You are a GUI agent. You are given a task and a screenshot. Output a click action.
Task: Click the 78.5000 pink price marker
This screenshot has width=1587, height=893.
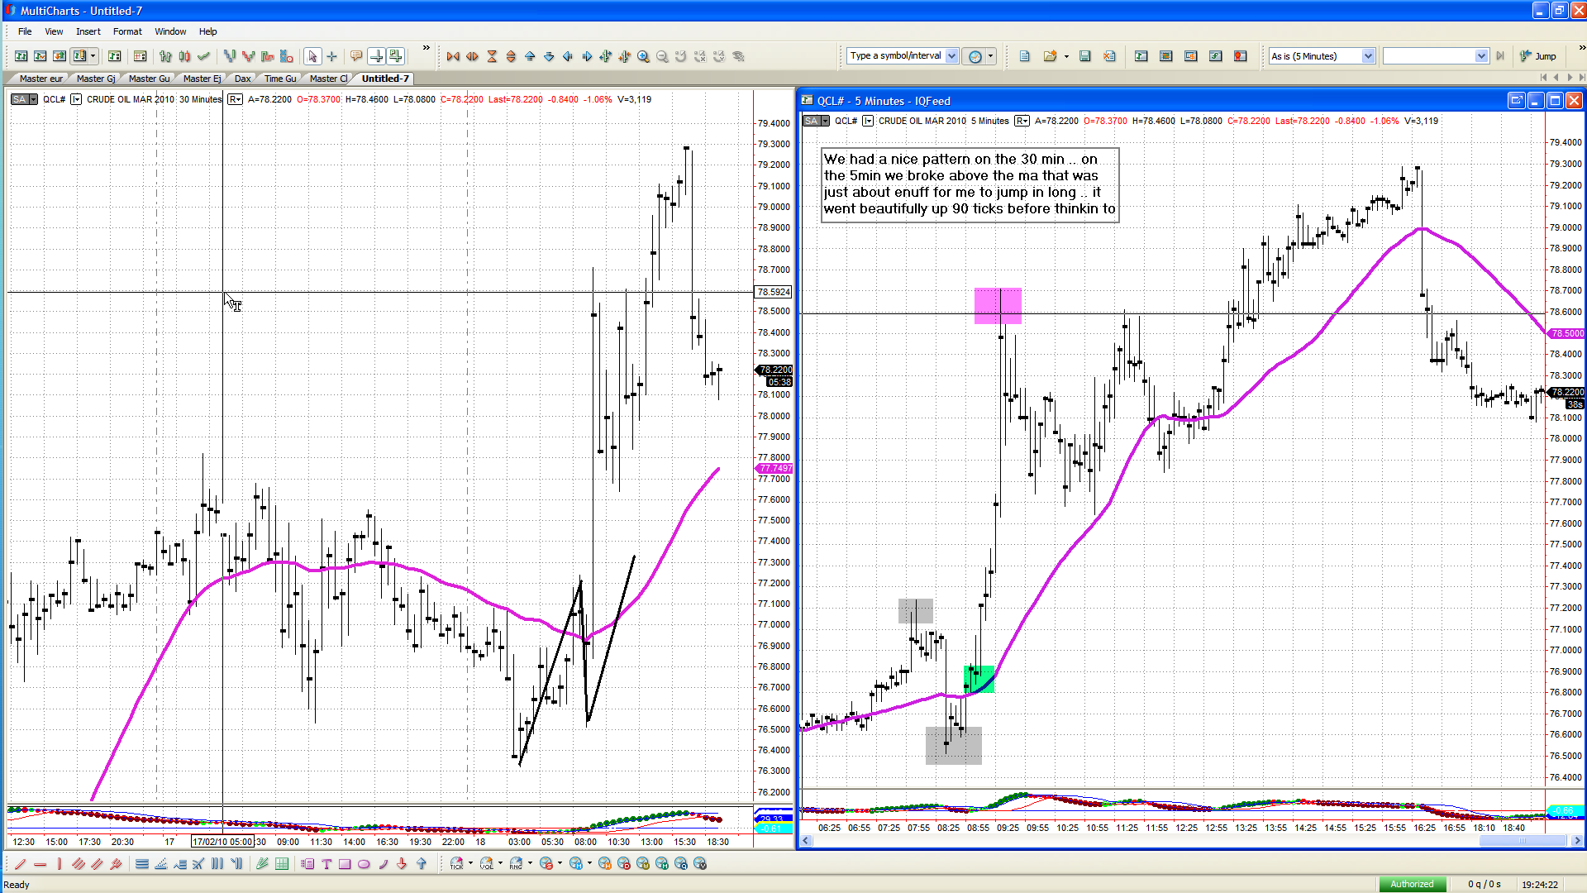click(1566, 333)
